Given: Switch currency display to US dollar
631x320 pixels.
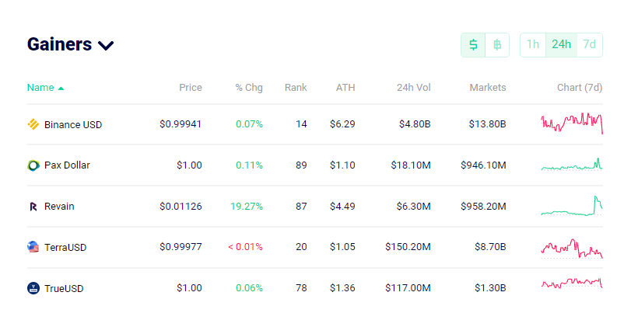Looking at the screenshot, I should [473, 44].
